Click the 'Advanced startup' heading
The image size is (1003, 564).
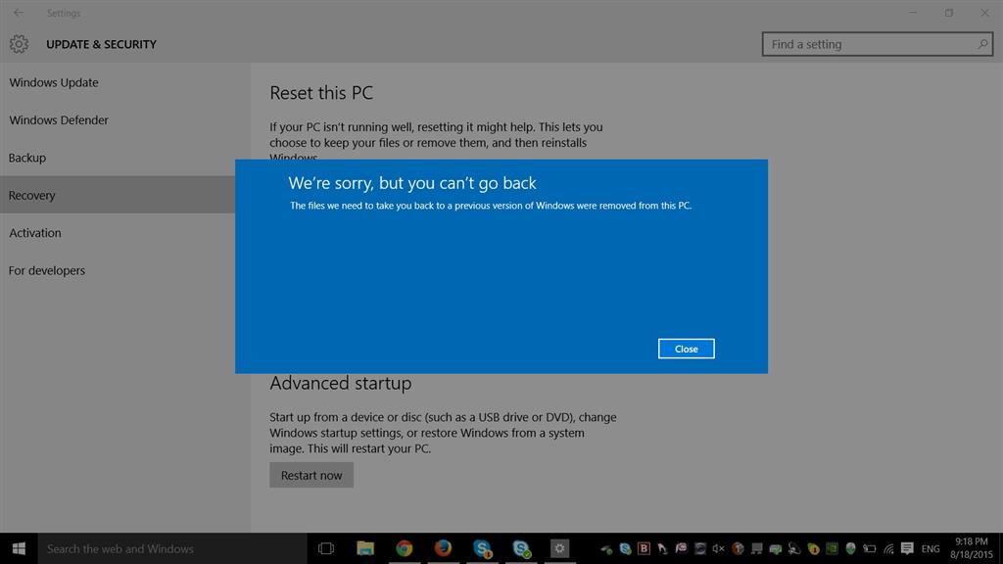[x=340, y=383]
